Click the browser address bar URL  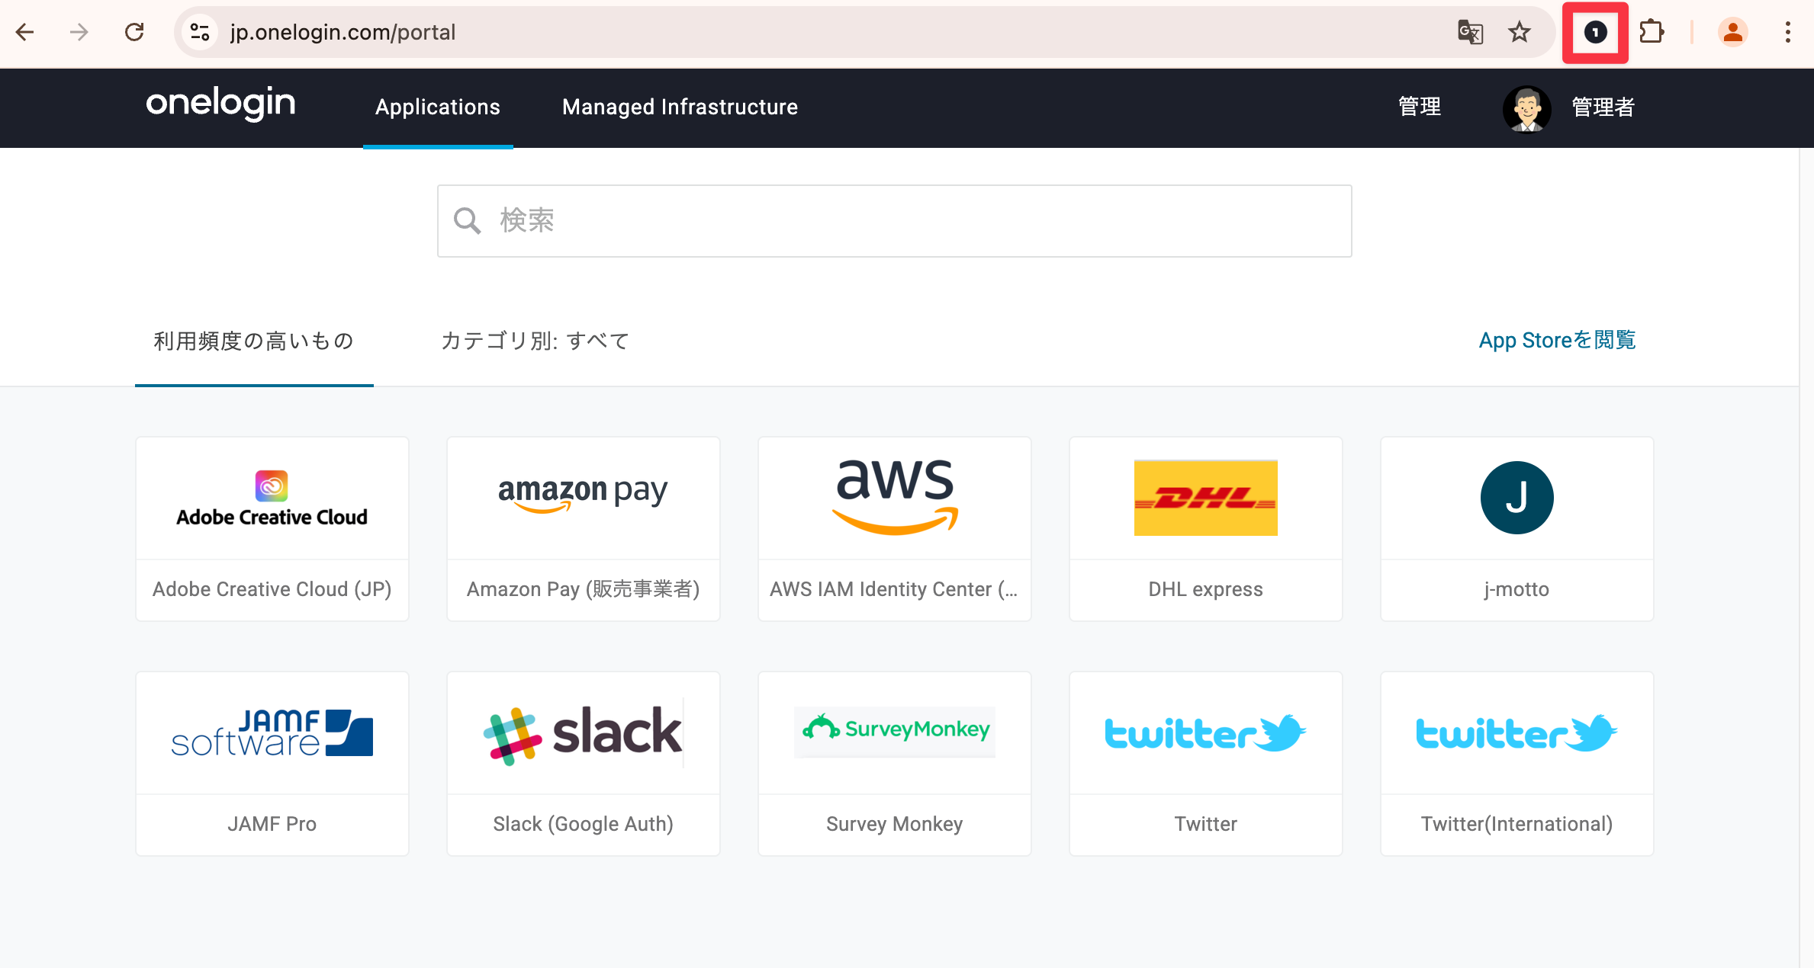343,32
